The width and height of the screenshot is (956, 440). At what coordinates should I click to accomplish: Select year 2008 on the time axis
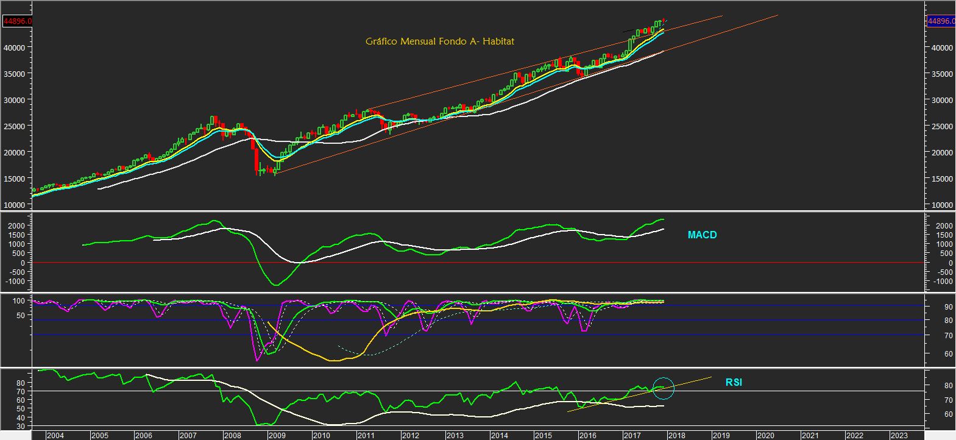(x=233, y=435)
